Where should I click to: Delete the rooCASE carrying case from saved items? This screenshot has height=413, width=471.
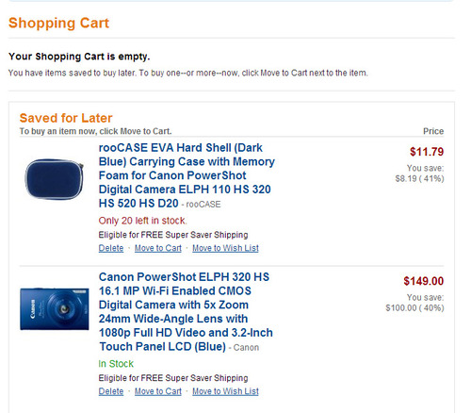tap(111, 248)
